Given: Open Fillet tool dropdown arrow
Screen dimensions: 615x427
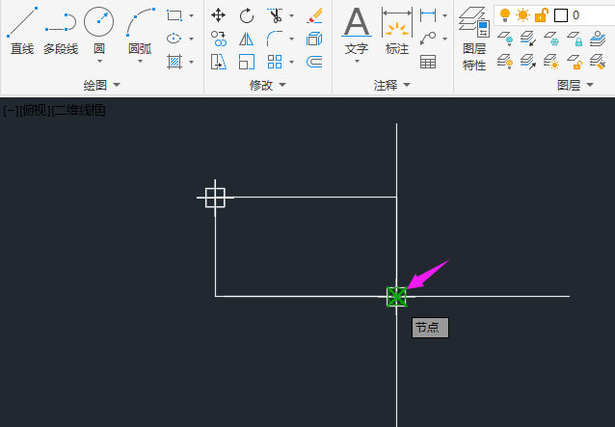Looking at the screenshot, I should 291,39.
